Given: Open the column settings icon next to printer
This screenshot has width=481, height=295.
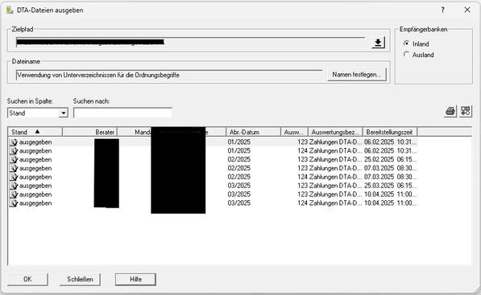Looking at the screenshot, I should click(x=466, y=111).
